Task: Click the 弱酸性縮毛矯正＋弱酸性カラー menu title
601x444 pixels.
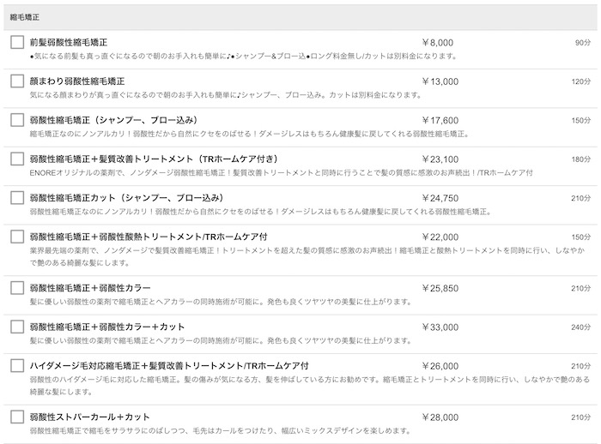Action: pos(90,288)
